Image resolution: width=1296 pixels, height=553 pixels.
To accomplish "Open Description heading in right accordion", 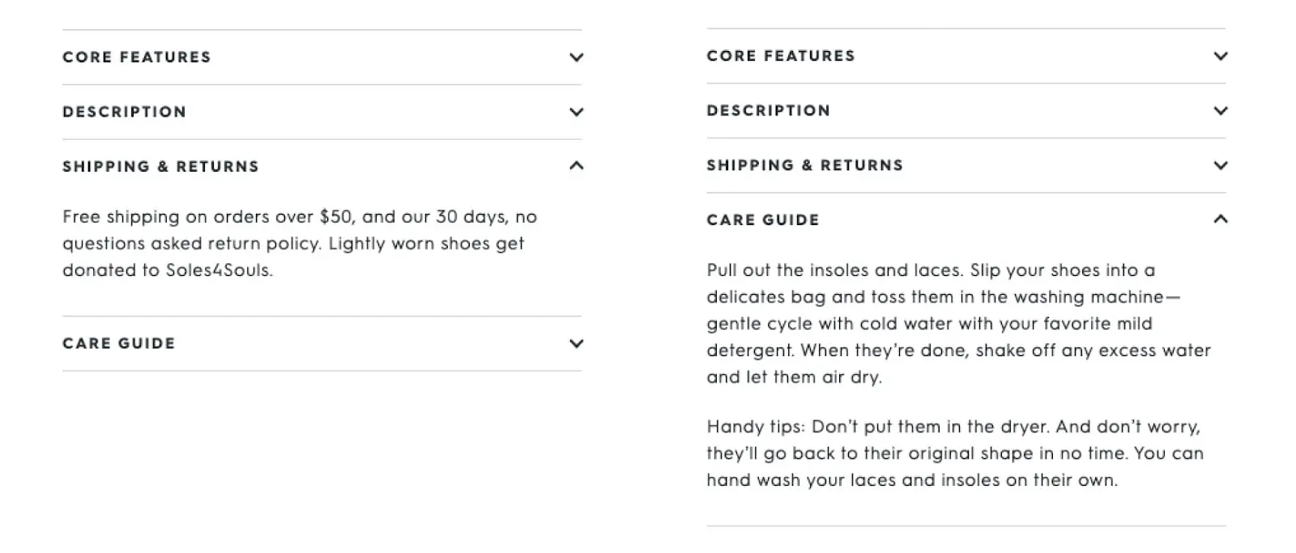I will coord(769,110).
